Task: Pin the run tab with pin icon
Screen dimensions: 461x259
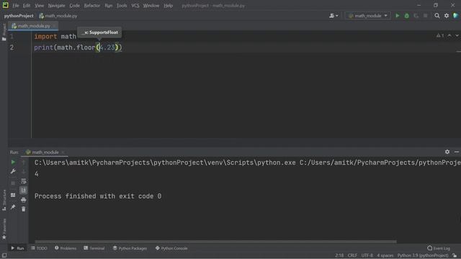Action: [13, 207]
